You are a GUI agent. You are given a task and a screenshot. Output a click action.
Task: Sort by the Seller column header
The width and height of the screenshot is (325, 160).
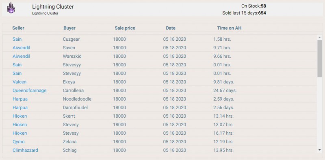pos(18,28)
